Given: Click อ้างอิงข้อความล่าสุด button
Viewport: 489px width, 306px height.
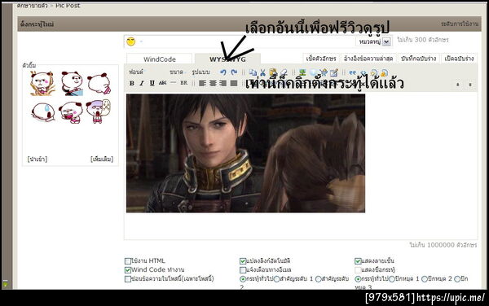Looking at the screenshot, I should click(x=368, y=59).
